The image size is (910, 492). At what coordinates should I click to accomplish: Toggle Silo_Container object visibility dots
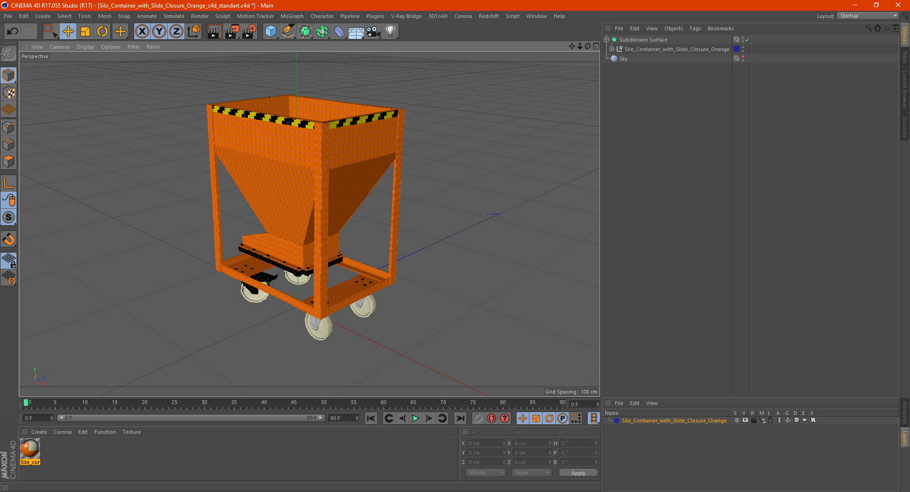click(743, 49)
